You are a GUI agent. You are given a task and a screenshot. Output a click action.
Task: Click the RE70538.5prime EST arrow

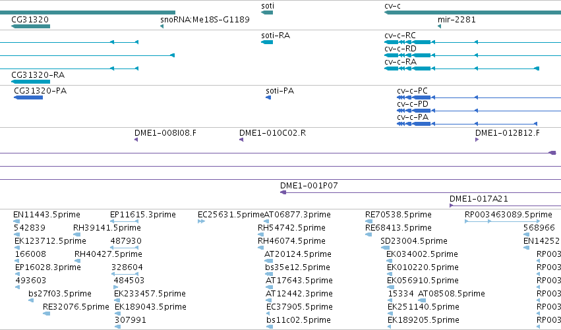point(369,221)
